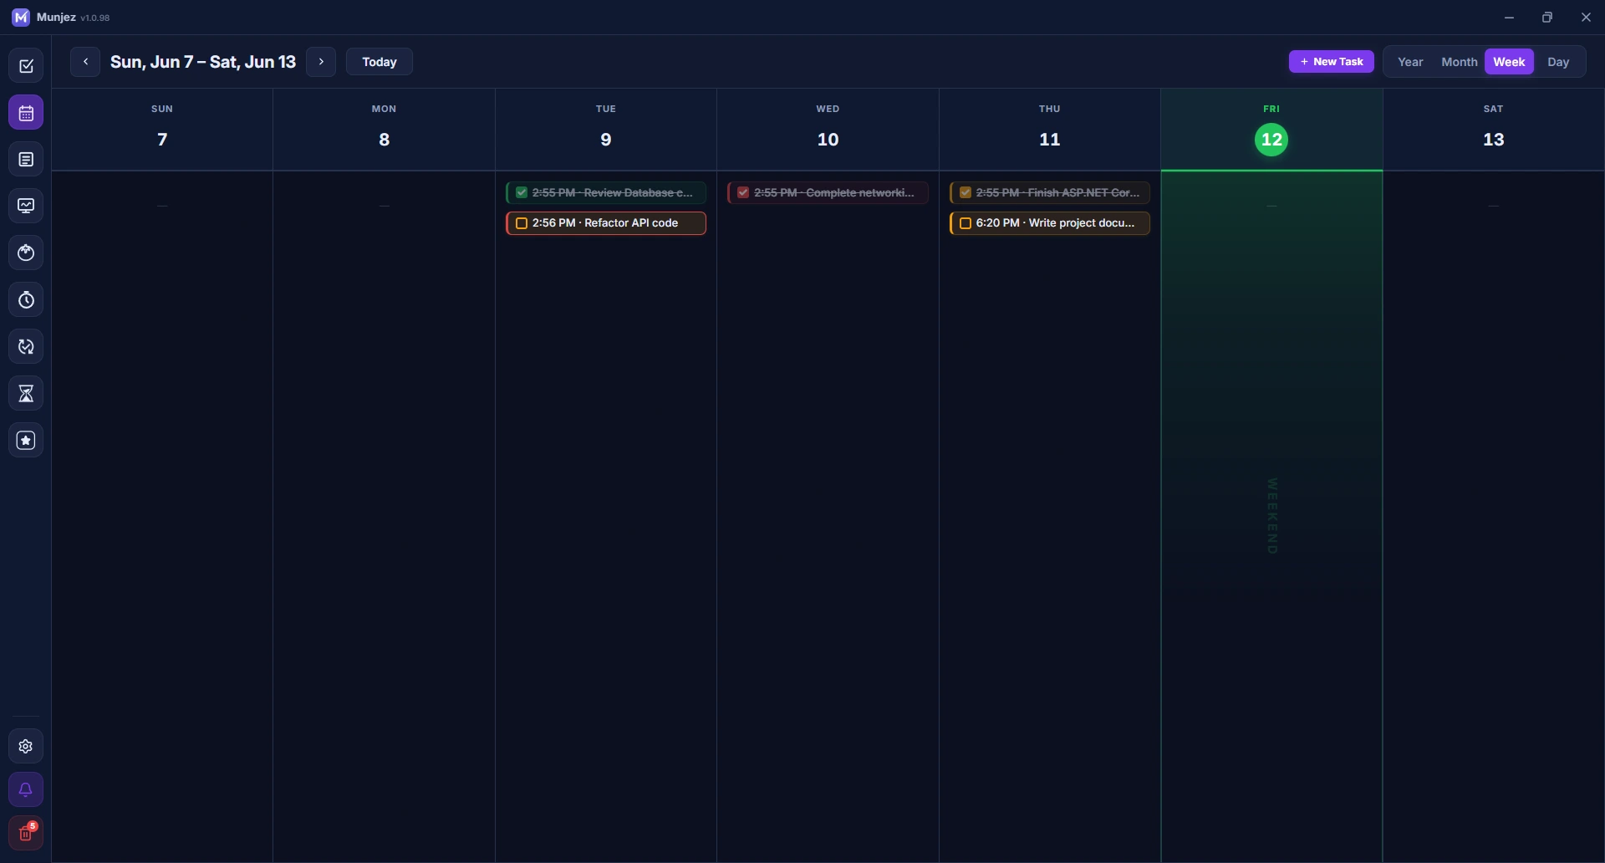Select the highlighted Friday 12 date
Image resolution: width=1605 pixels, height=863 pixels.
[x=1271, y=140]
